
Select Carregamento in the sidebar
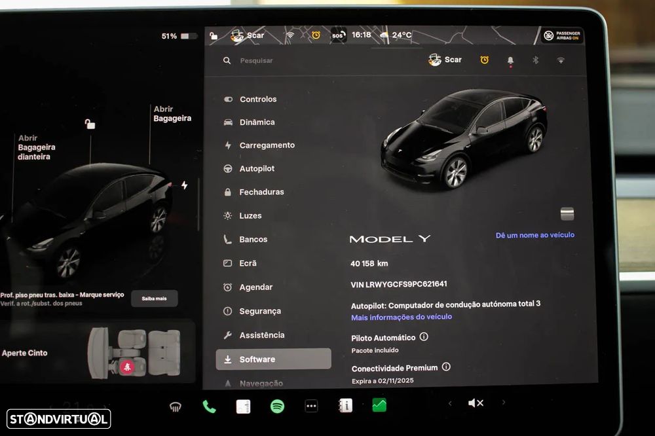259,145
